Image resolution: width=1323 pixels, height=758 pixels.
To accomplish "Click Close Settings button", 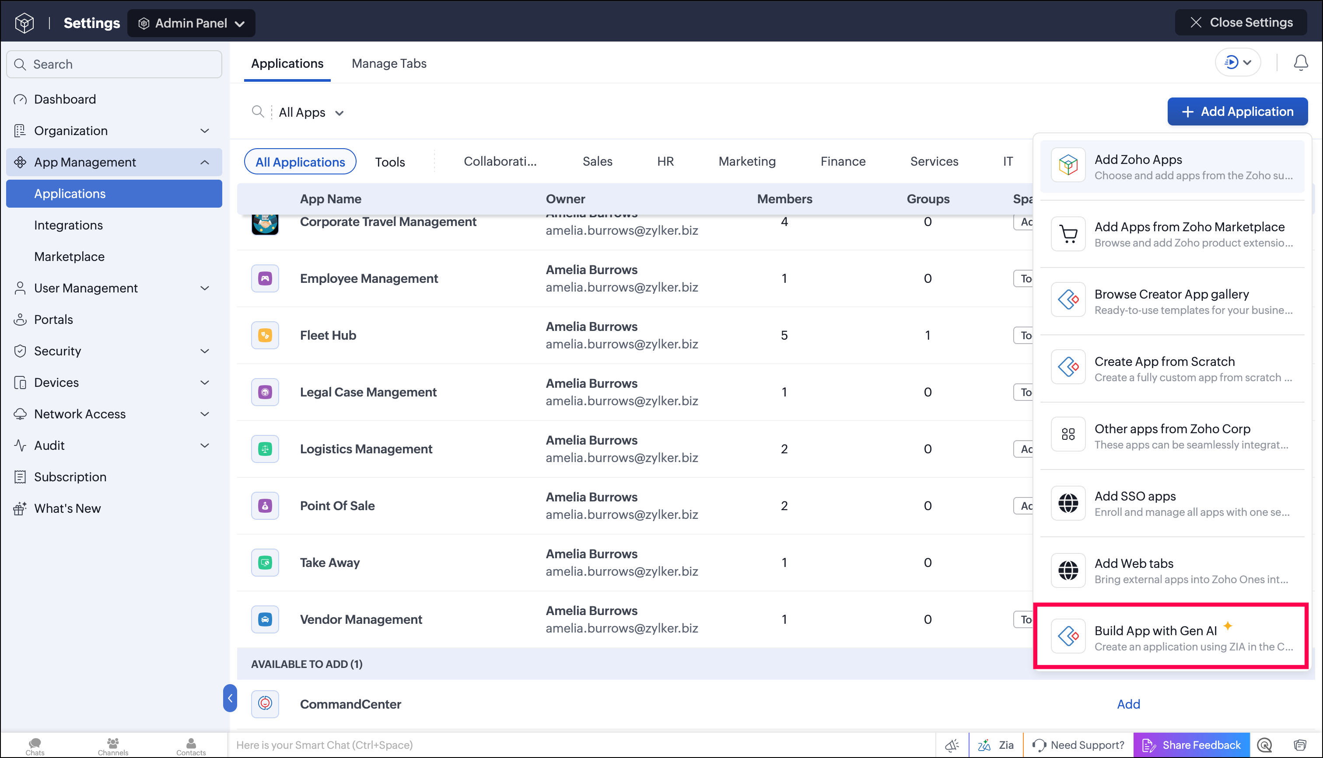I will pos(1241,22).
